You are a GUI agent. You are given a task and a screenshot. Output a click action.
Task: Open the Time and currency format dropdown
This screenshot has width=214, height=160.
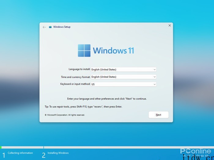[124, 77]
